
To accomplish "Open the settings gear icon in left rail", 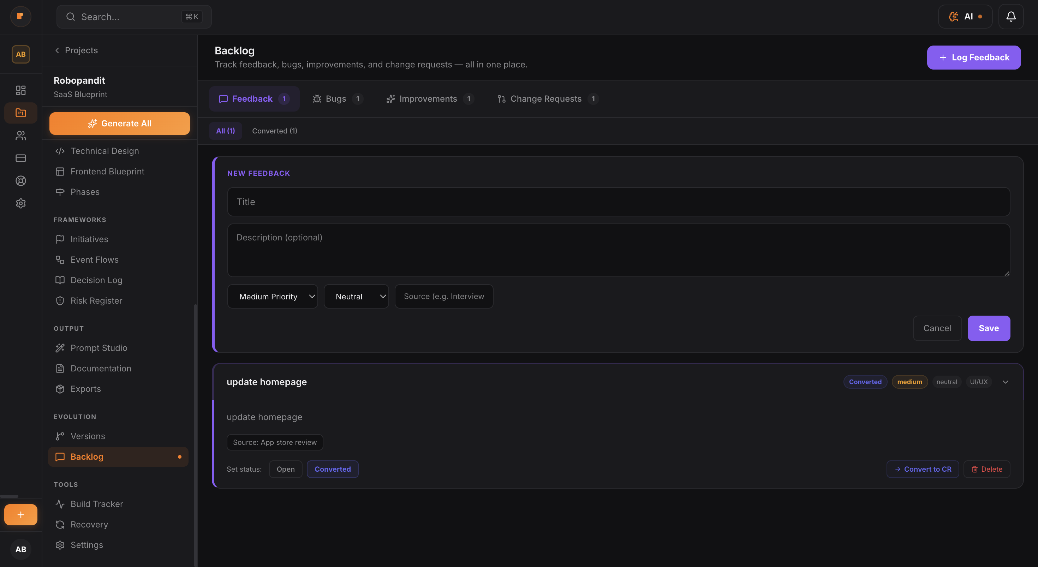I will point(20,203).
